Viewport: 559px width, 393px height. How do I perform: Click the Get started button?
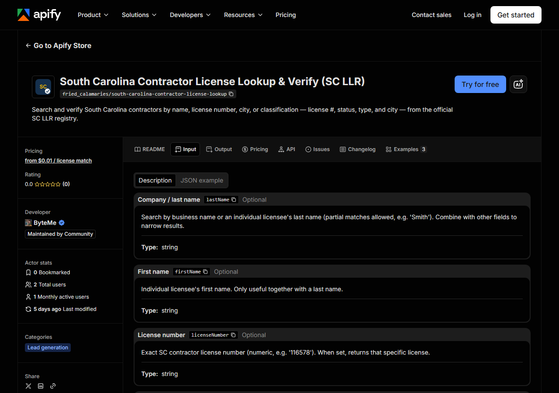(x=516, y=15)
